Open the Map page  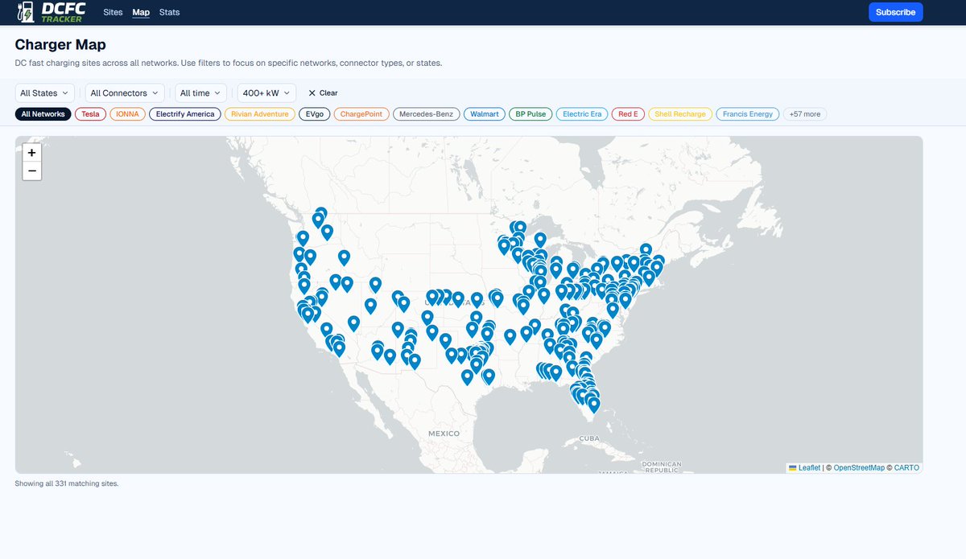coord(141,12)
